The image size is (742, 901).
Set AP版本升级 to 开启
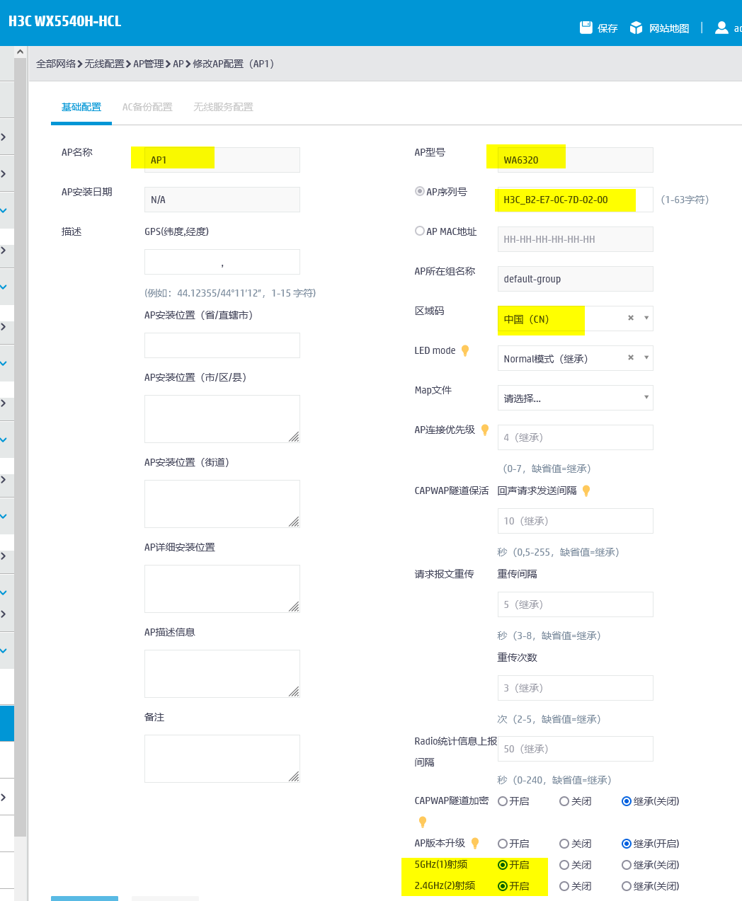503,844
